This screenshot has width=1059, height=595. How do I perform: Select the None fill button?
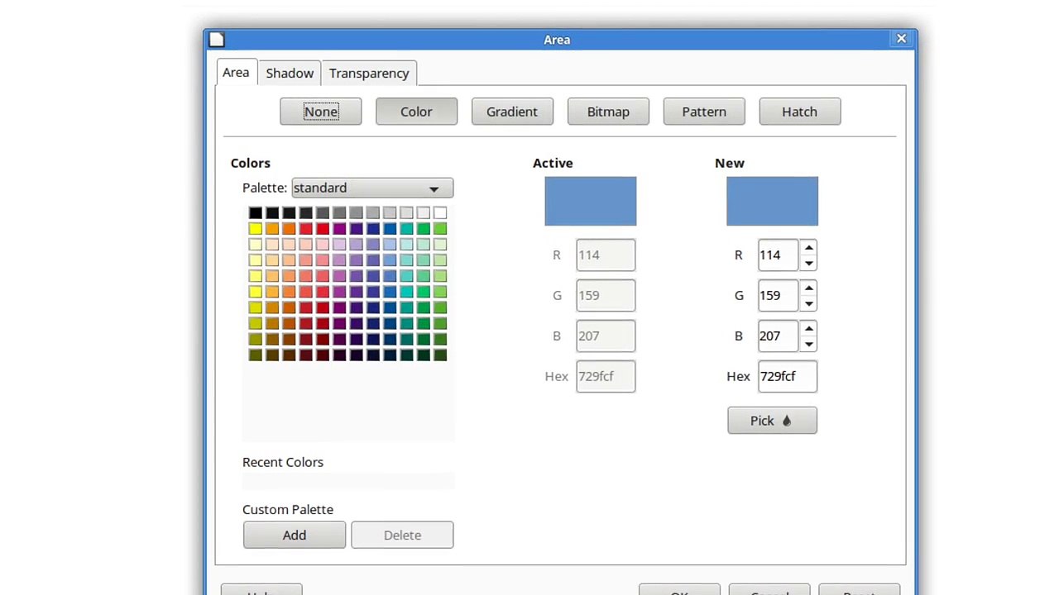[x=321, y=112]
